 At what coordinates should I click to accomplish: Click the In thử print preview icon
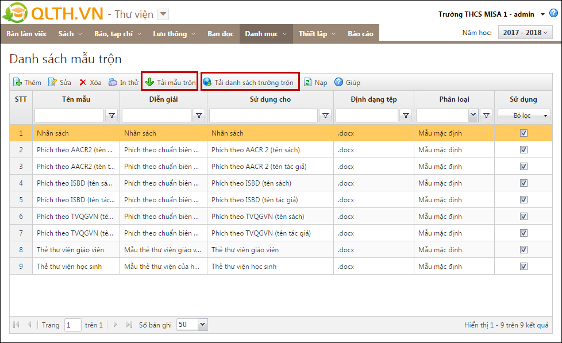pyautogui.click(x=113, y=83)
